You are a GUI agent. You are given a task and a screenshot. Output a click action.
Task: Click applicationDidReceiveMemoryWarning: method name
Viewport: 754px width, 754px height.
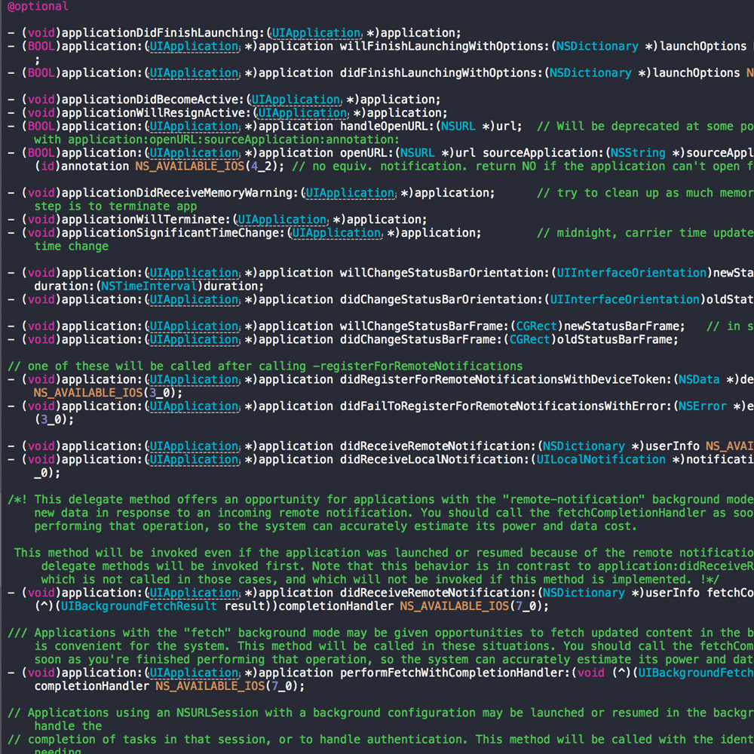point(180,193)
